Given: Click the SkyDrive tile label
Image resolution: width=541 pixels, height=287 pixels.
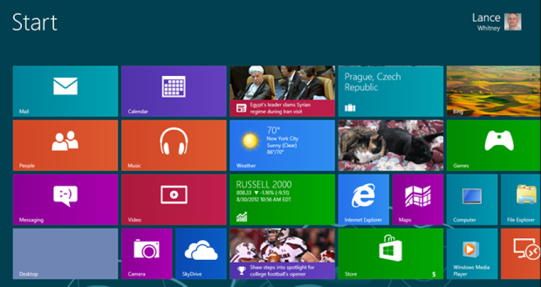Looking at the screenshot, I should click(x=191, y=274).
